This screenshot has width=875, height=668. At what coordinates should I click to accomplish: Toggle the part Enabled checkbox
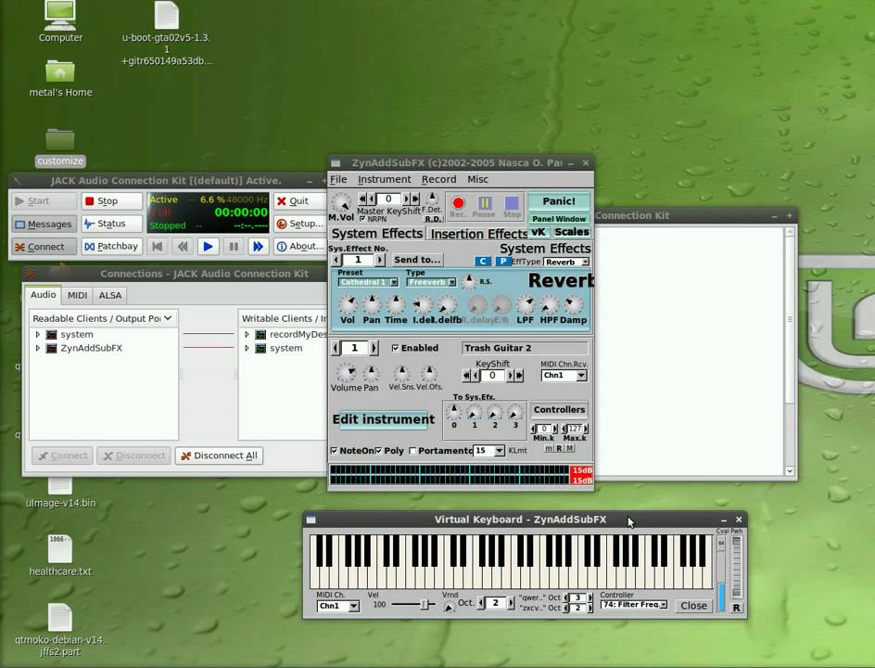pyautogui.click(x=395, y=348)
